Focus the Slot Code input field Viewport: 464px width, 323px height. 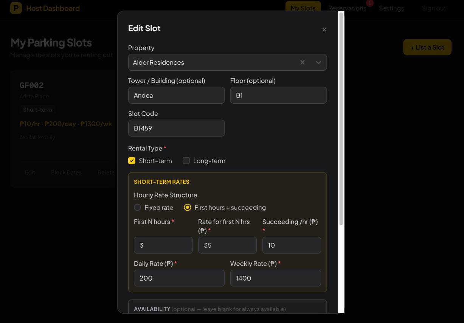point(176,128)
